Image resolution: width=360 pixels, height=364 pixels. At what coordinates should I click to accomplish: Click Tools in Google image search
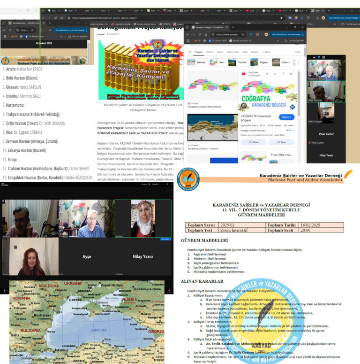pos(297,52)
